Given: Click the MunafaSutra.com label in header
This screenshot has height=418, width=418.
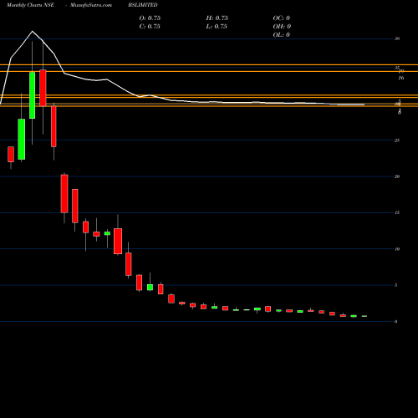Looking at the screenshot, I should tap(91, 5).
